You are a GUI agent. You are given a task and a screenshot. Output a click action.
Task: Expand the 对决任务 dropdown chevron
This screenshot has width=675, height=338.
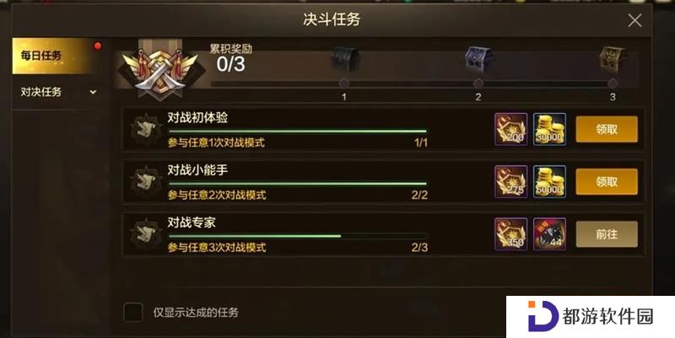click(93, 92)
